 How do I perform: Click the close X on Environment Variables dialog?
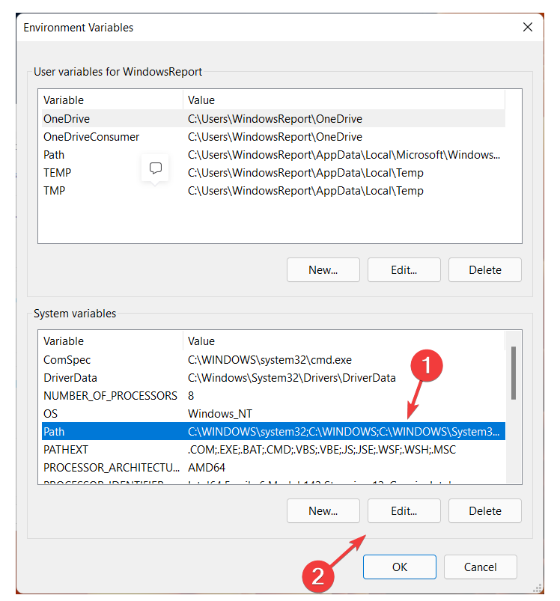[528, 27]
